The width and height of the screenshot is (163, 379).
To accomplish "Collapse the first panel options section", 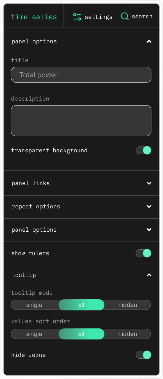I will point(149,41).
